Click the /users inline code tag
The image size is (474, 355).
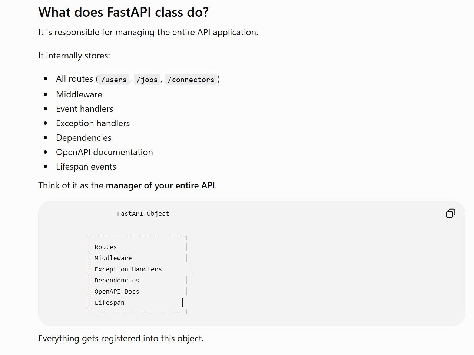point(114,80)
